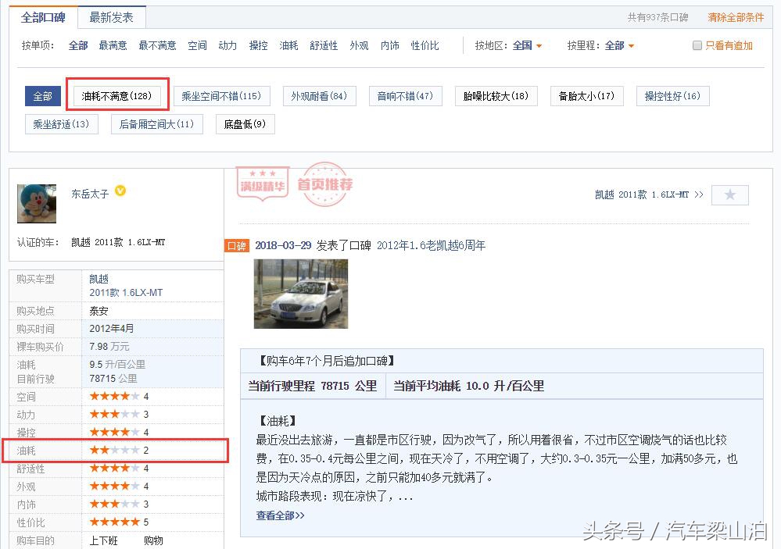
Task: Click the 清除全部条件 link
Action: click(735, 17)
